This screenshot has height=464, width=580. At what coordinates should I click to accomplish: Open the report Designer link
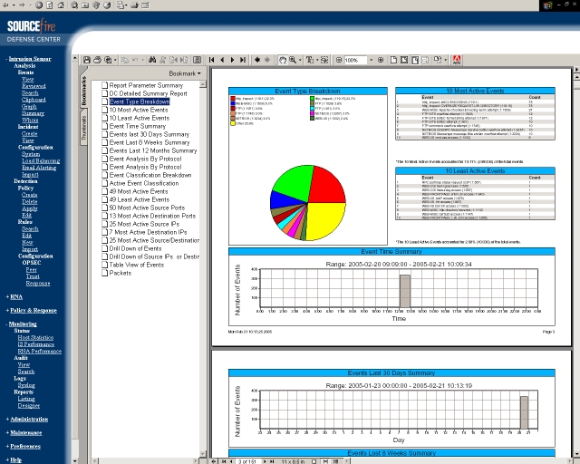click(28, 405)
